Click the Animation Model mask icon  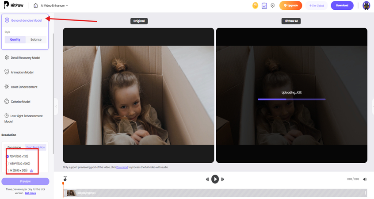coord(7,72)
